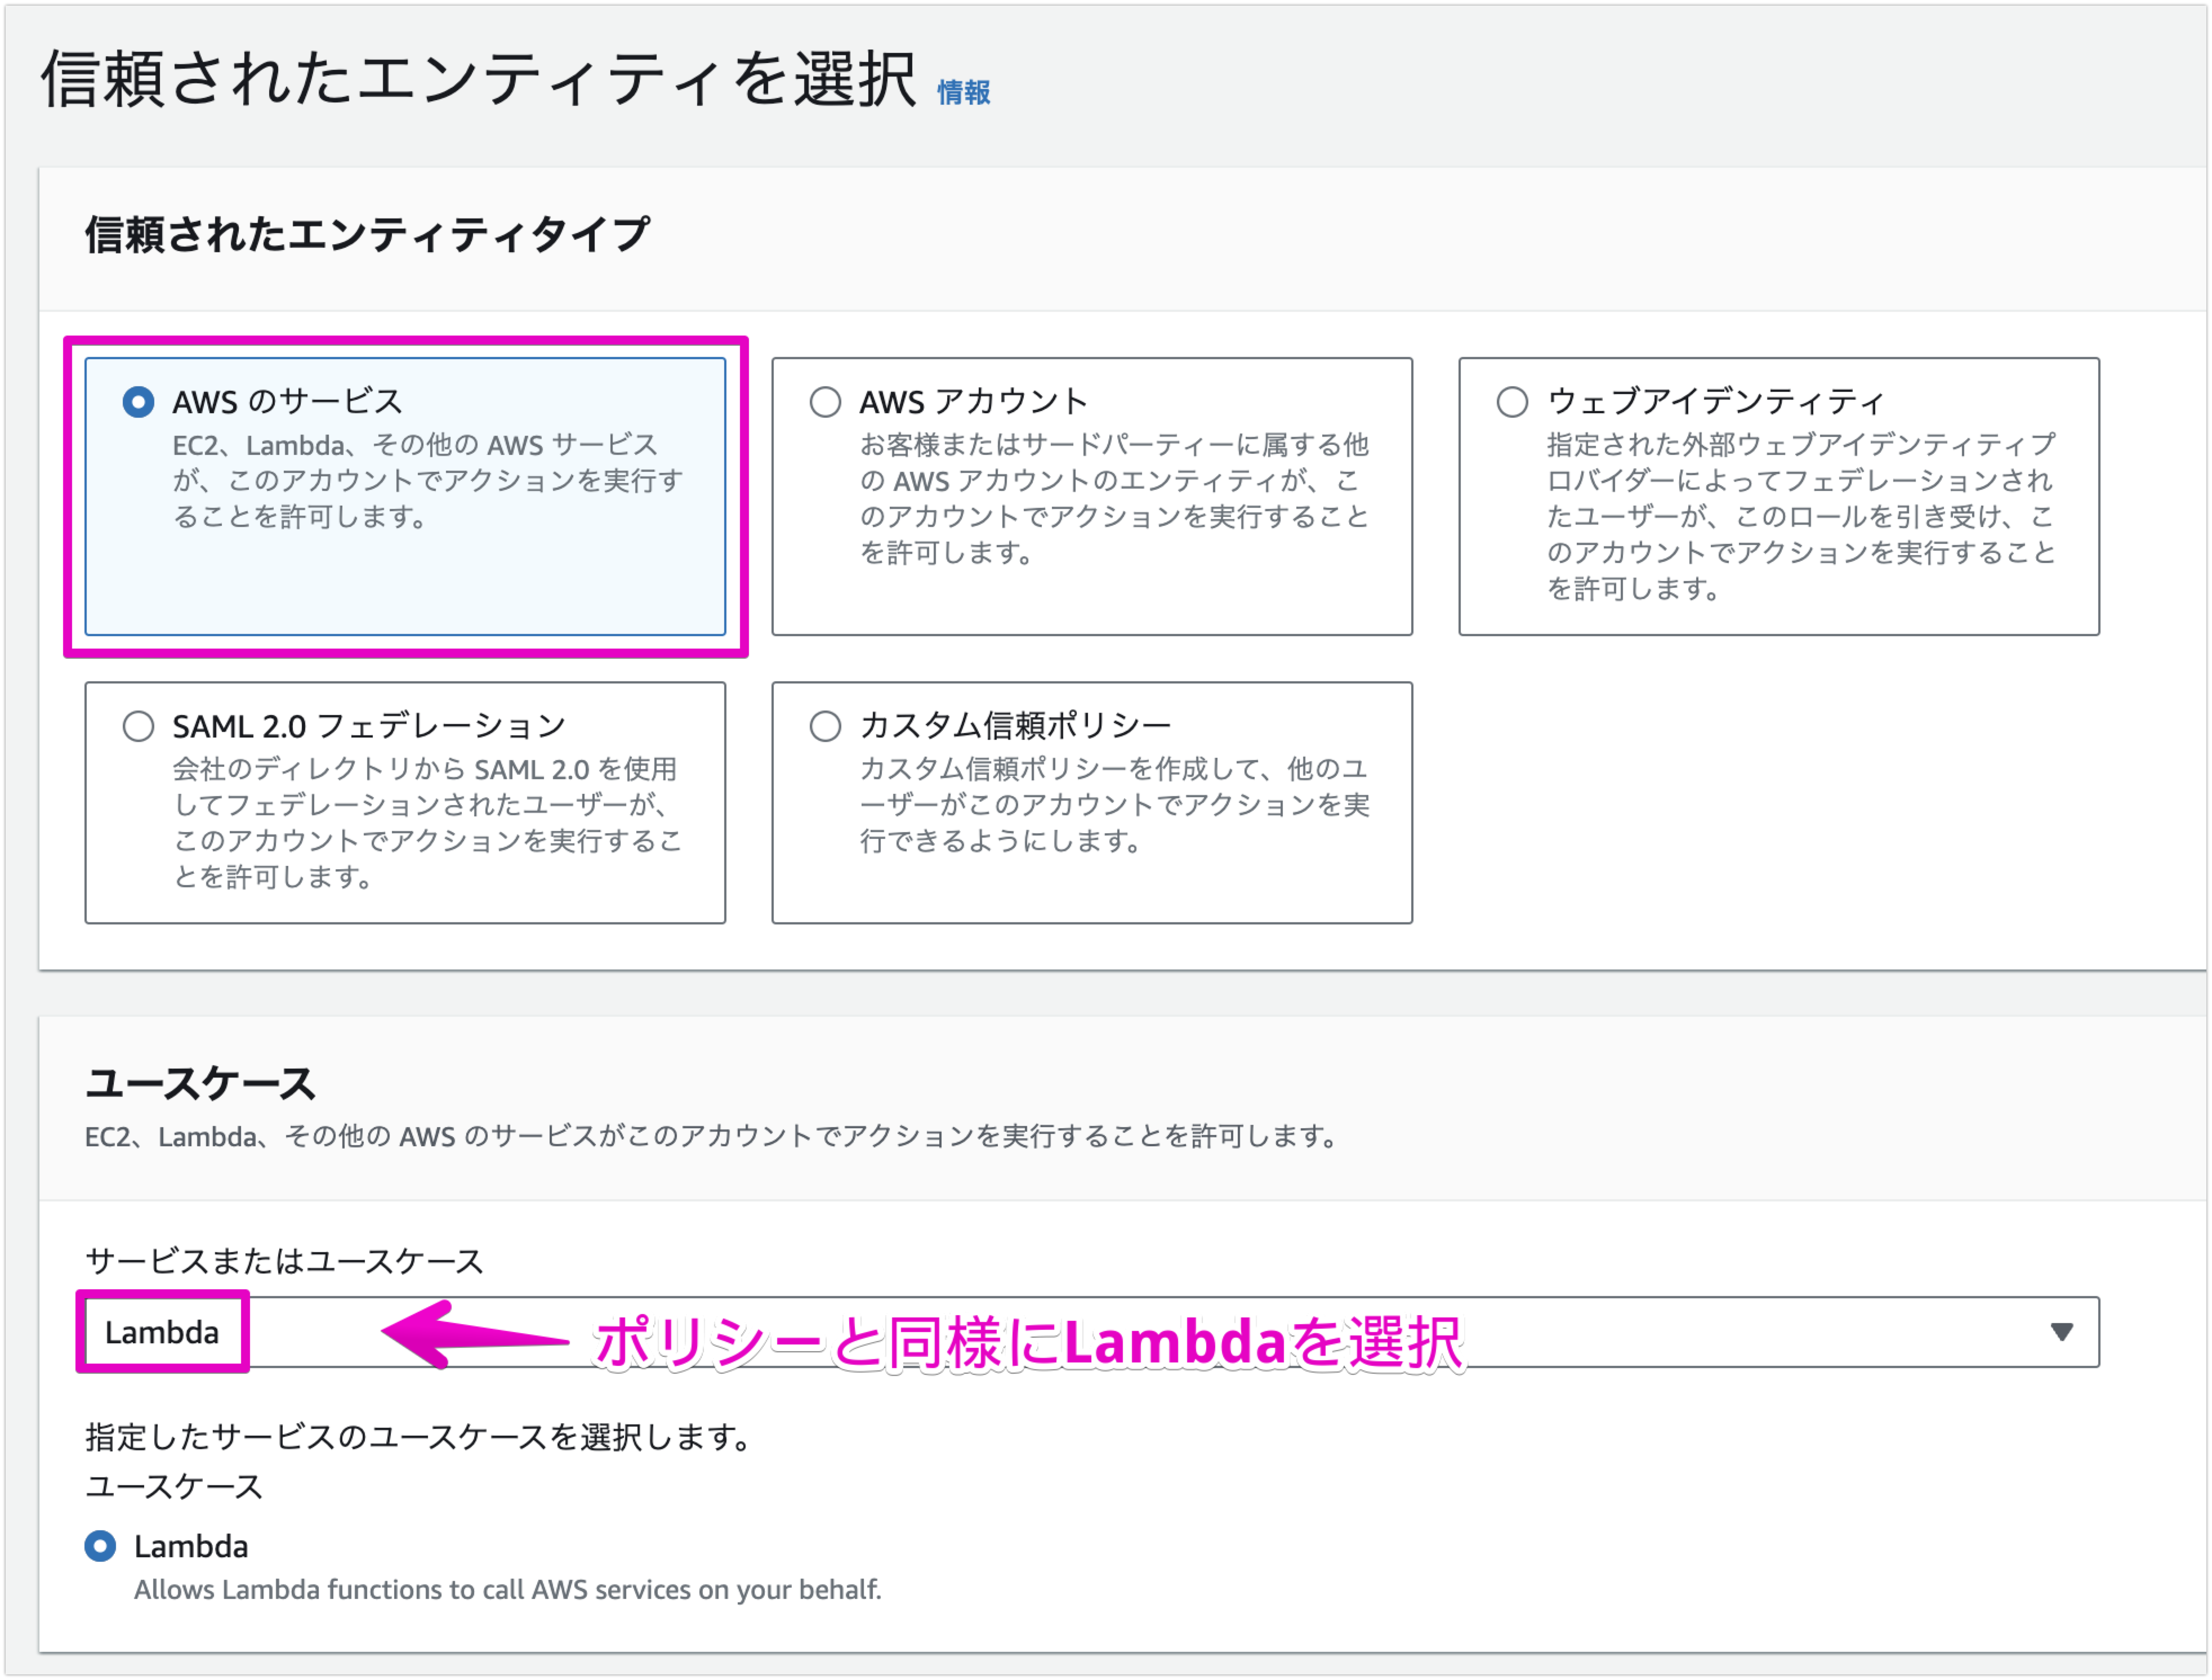This screenshot has height=1680, width=2212.
Task: Click the Lambda value in service dropdown
Action: 162,1332
